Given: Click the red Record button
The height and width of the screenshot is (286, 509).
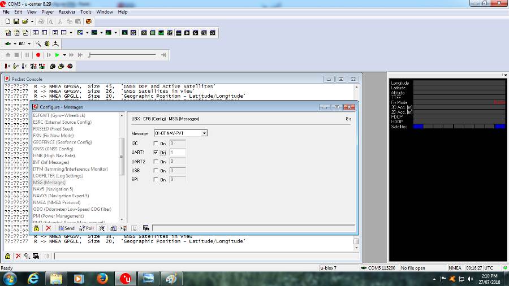Looking at the screenshot, I should point(38,55).
